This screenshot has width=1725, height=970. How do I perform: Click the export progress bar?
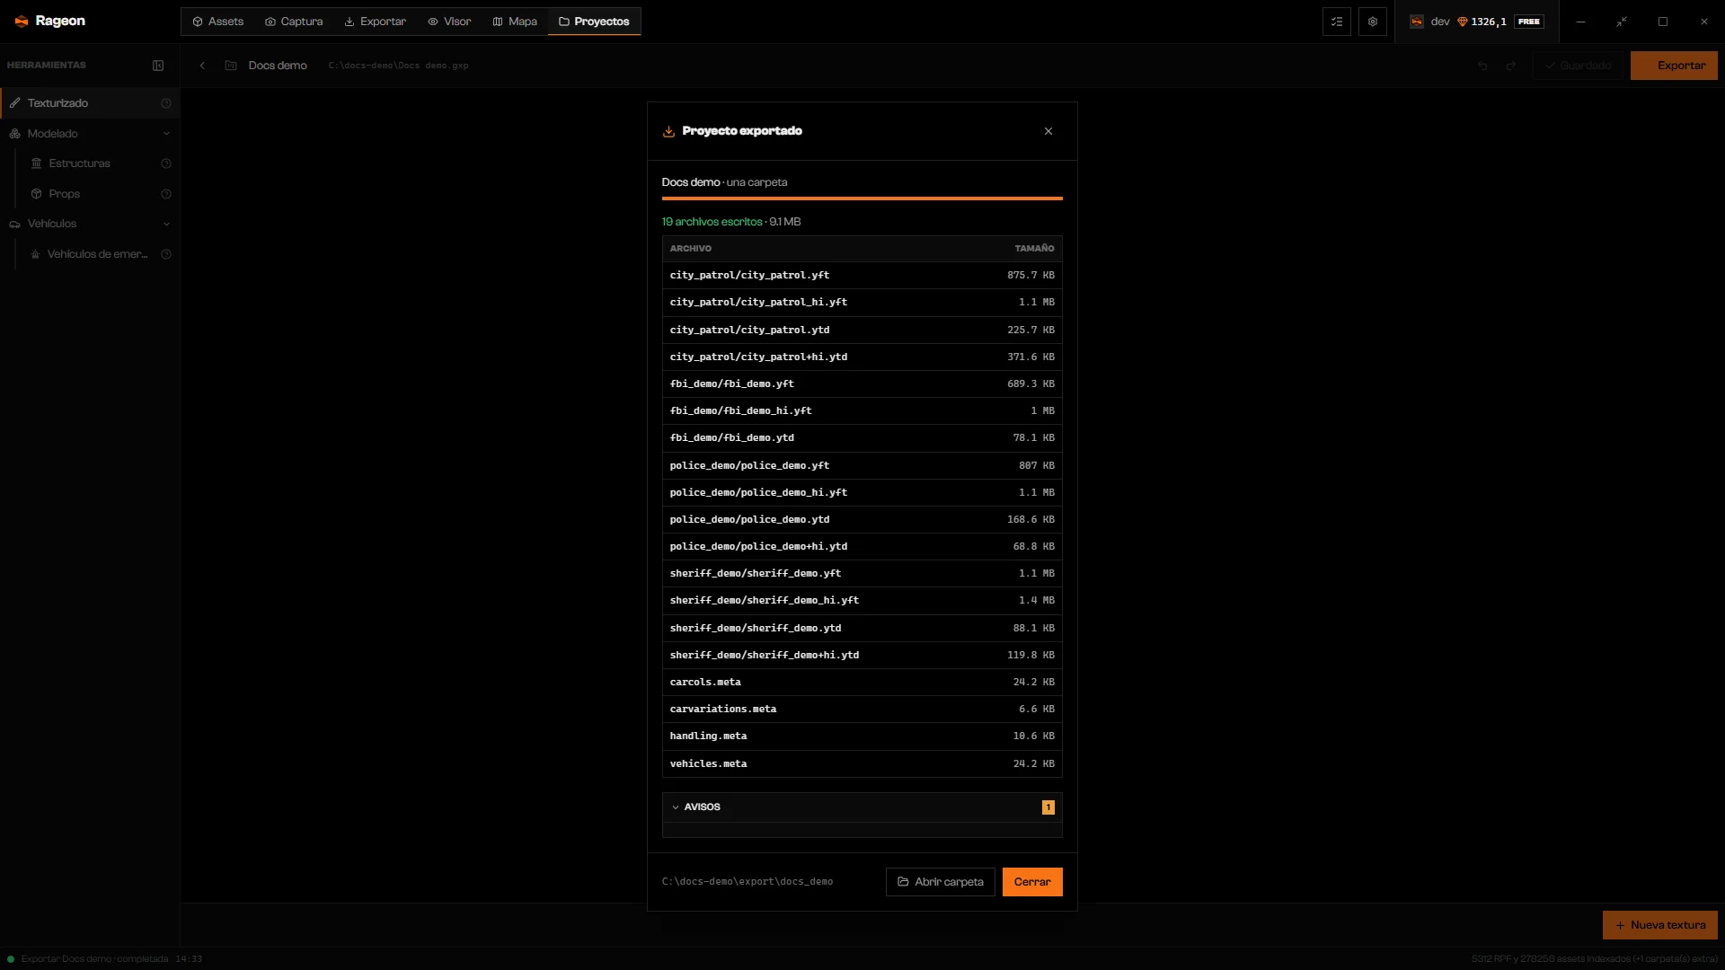pos(862,198)
